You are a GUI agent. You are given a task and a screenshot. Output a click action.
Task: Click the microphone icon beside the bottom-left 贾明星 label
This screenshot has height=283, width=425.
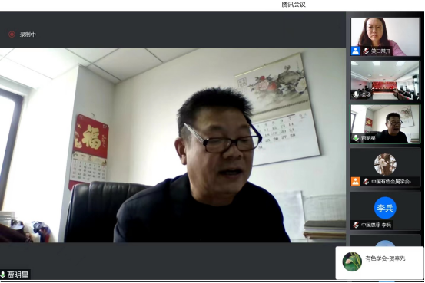3,275
